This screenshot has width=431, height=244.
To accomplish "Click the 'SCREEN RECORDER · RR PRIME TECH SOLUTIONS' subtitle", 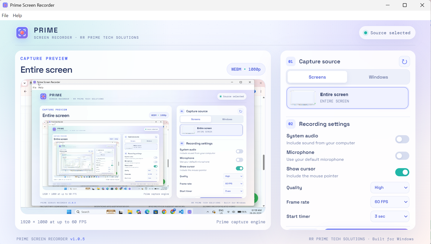I will click(86, 38).
